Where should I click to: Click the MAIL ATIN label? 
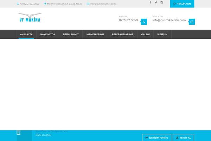(x=158, y=17)
